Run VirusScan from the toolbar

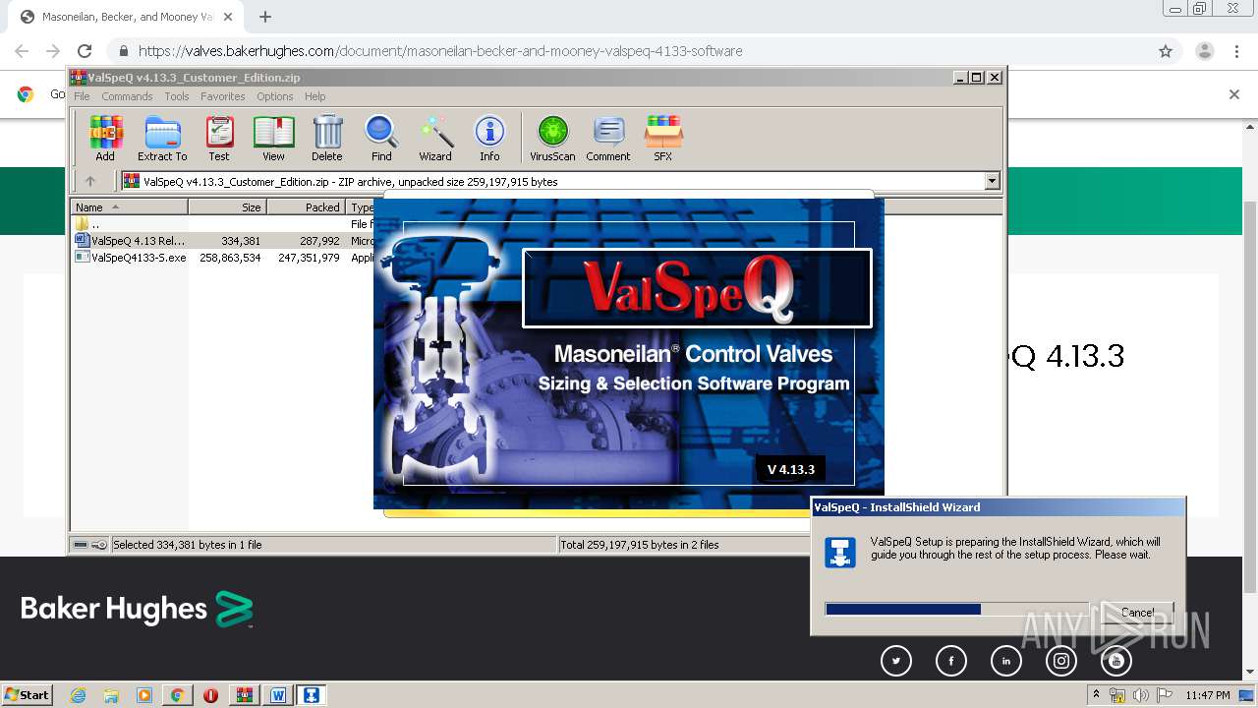pos(552,138)
